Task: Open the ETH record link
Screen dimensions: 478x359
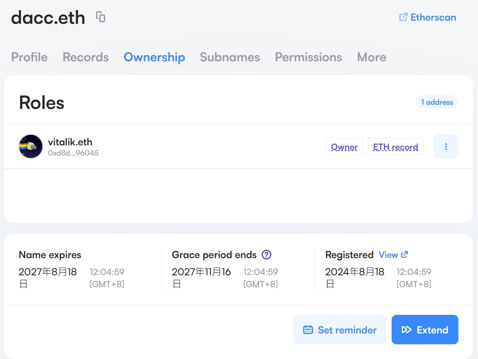Action: [395, 147]
